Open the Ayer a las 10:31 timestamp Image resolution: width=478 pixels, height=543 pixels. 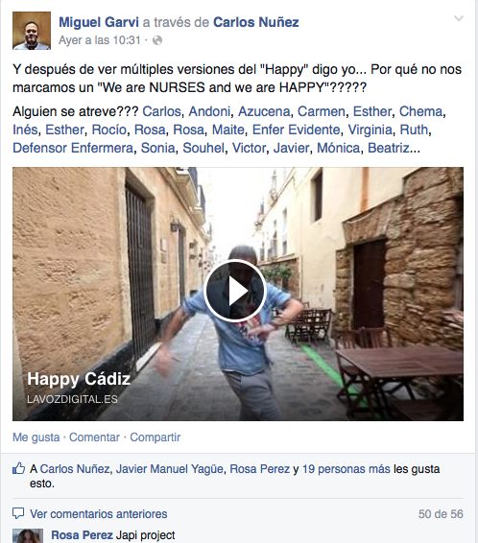100,40
